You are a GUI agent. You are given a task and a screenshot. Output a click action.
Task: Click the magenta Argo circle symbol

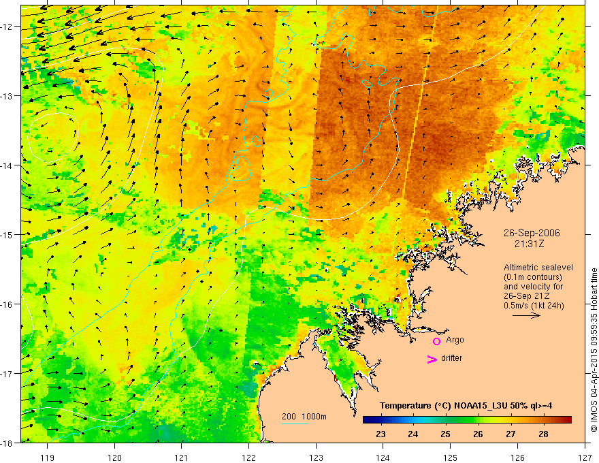tap(436, 341)
